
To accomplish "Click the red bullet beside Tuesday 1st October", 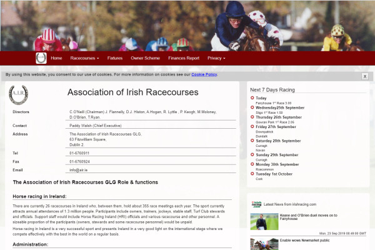I will point(252,174).
